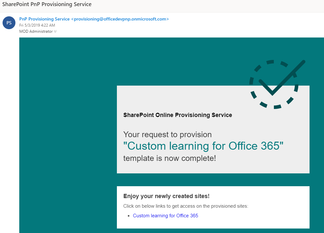Click the provisioning@officedevpnp.onmicrosoft.com email address

120,19
